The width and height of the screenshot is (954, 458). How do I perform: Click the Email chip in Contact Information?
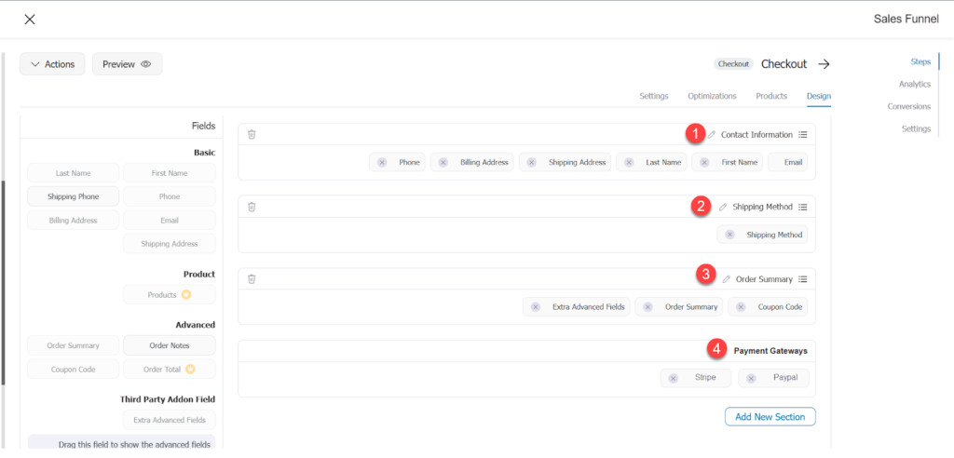pyautogui.click(x=788, y=162)
